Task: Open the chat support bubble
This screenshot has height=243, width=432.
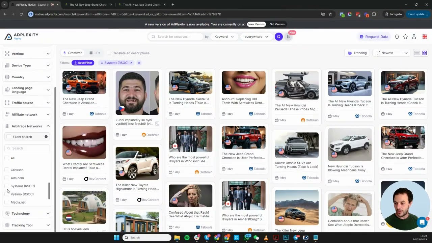Action: pos(422,222)
